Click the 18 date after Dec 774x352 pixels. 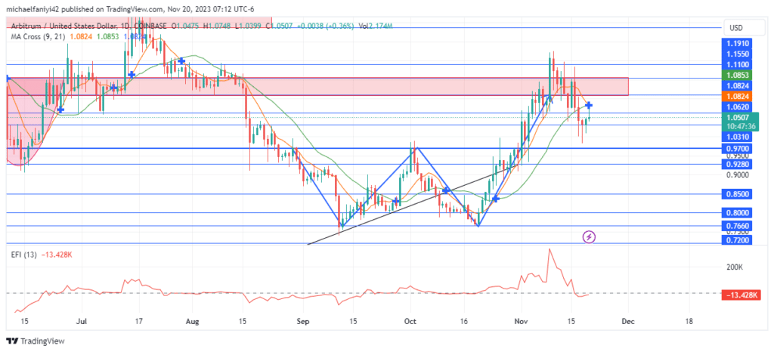coord(689,322)
